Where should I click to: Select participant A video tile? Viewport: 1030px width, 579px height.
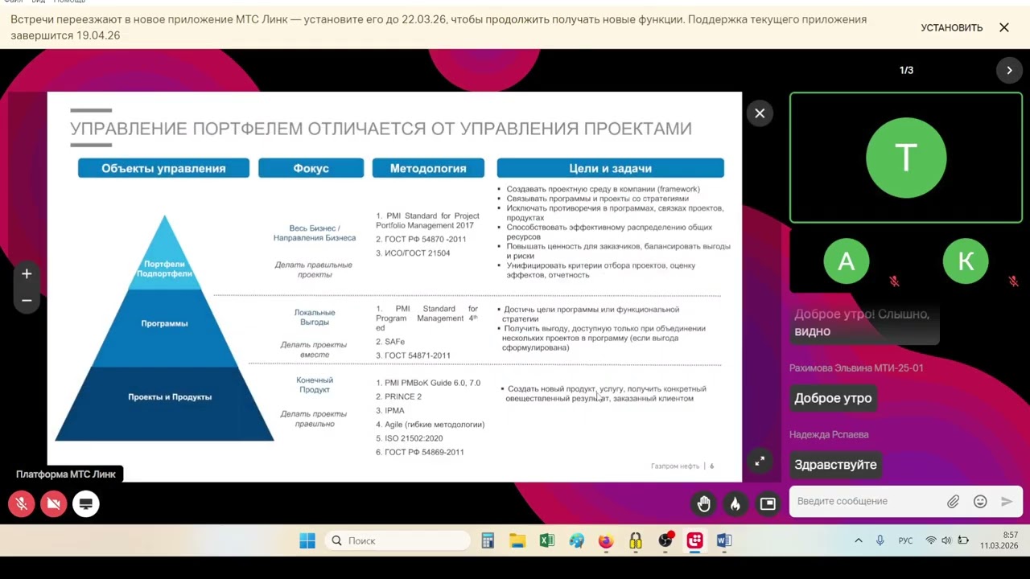(x=847, y=261)
